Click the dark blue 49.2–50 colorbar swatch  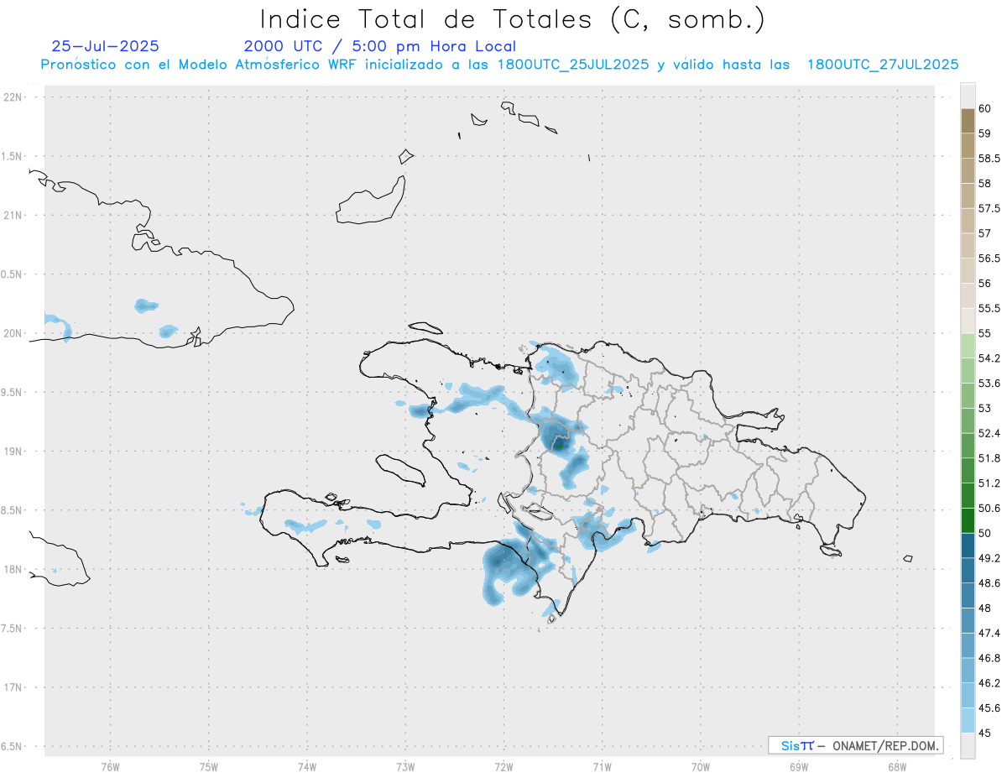click(968, 546)
